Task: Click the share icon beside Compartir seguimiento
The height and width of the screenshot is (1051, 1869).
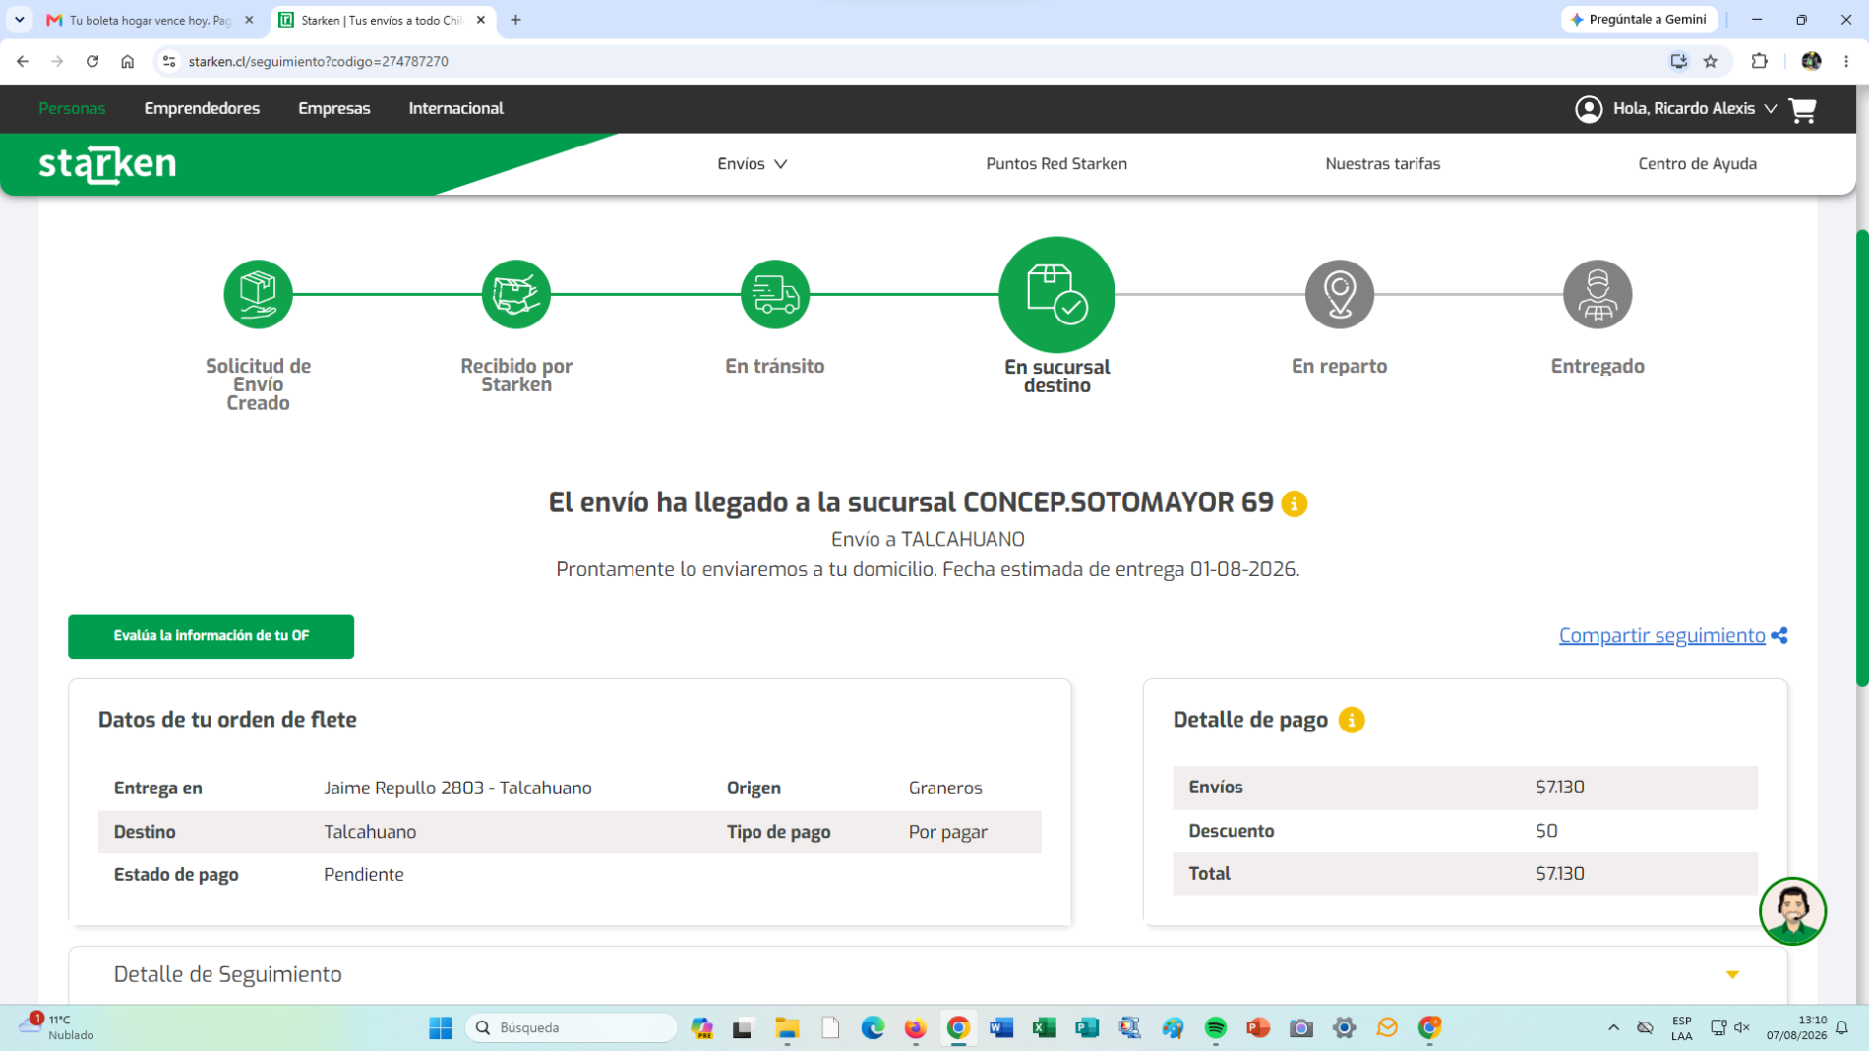Action: click(x=1779, y=636)
